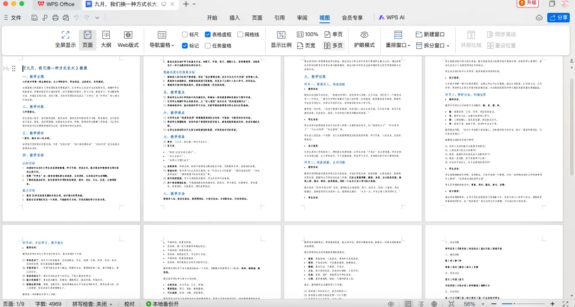Image resolution: width=575 pixels, height=307 pixels.
Task: Expand the quick access toolbar customize chevron
Action: coord(97,18)
